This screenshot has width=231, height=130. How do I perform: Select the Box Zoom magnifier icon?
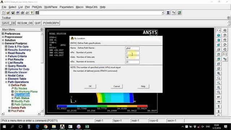click(x=219, y=78)
